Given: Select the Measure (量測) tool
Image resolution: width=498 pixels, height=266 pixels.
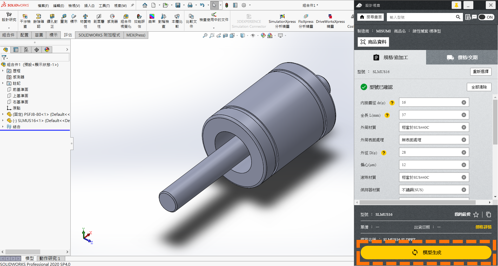Looking at the screenshot, I should click(64, 17).
